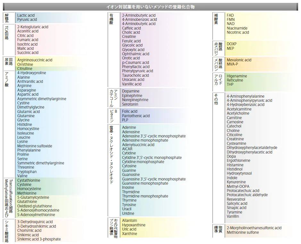The height and width of the screenshot is (244, 301).
Task: Select Caffeic acid in organic acids
Action: [131, 28]
